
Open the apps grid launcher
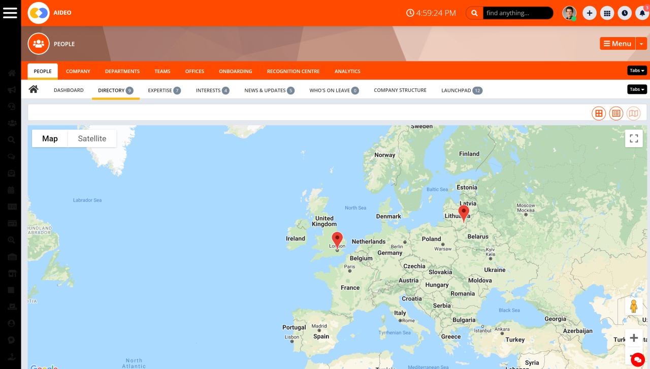tap(607, 13)
